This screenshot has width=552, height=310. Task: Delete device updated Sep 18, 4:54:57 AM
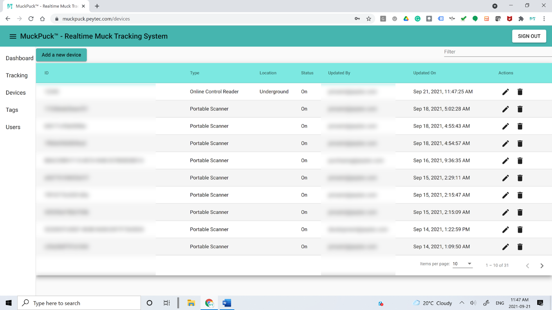(520, 143)
